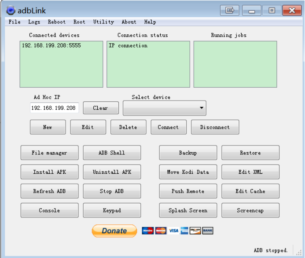
Task: Open the File menu
Action: coord(15,22)
